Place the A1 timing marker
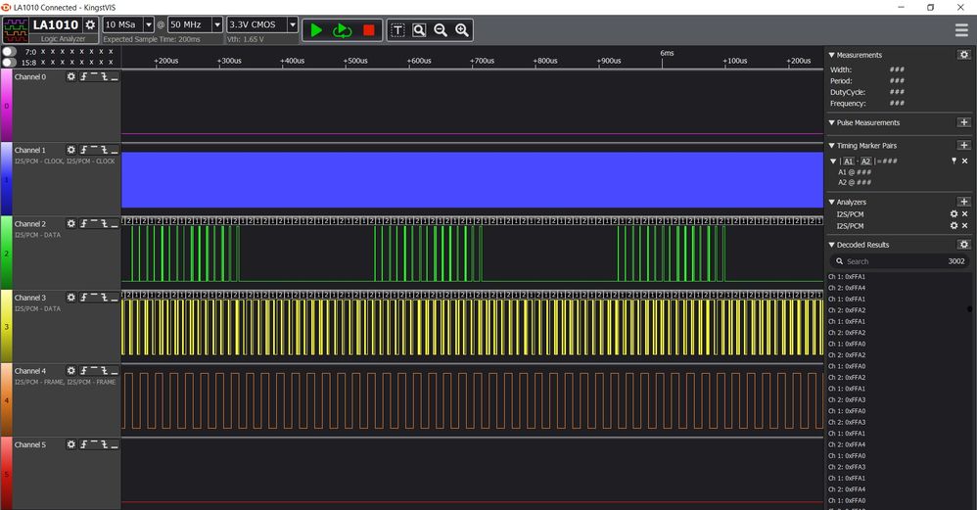This screenshot has width=977, height=510. point(849,162)
